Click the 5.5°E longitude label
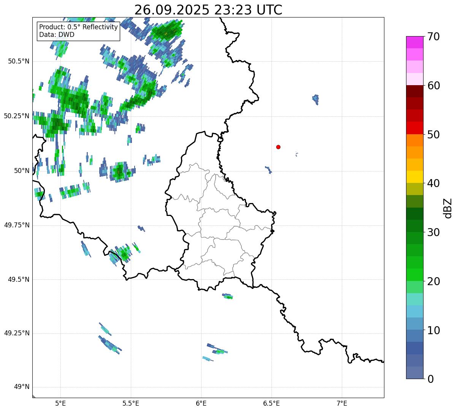This screenshot has height=411, width=457. pyautogui.click(x=131, y=404)
